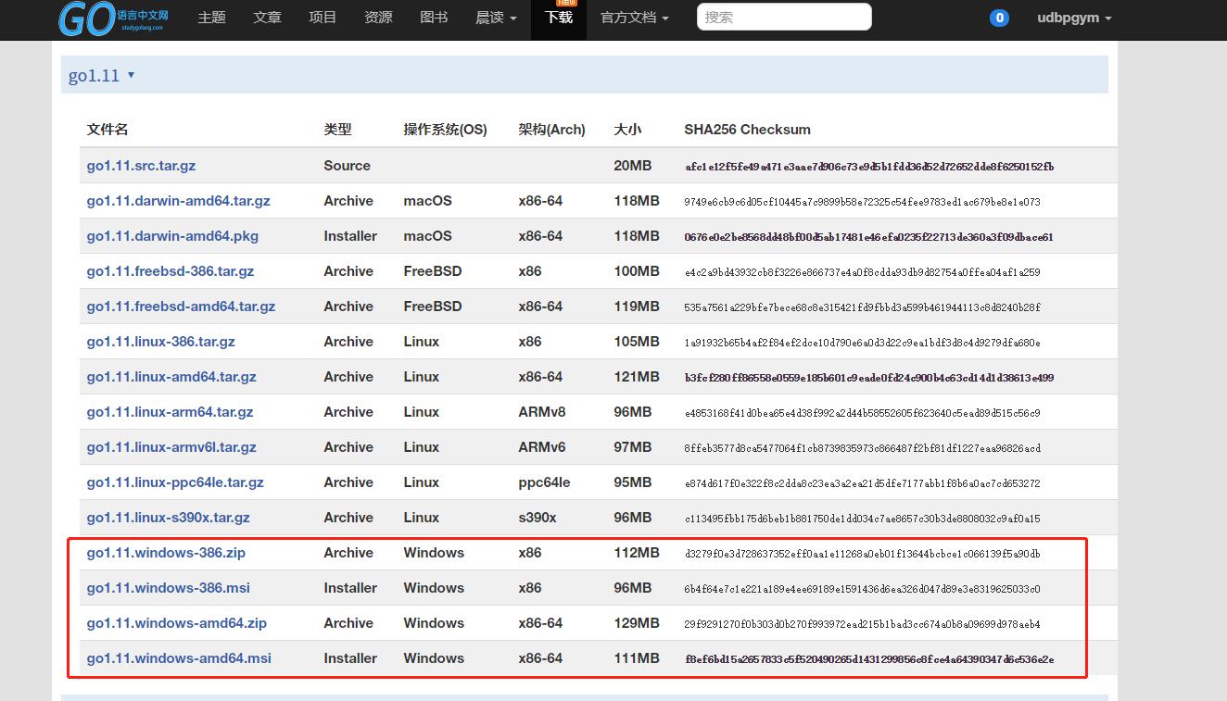Click the Go language Chinese site logo

(114, 19)
